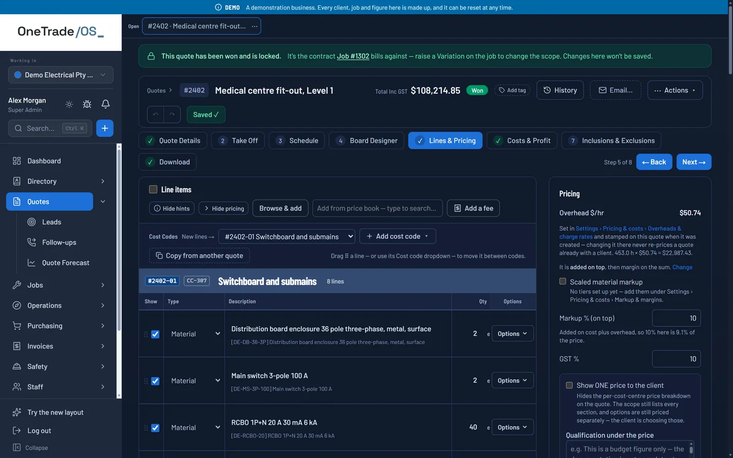
Task: Open Options for Main switch row
Action: pos(513,381)
